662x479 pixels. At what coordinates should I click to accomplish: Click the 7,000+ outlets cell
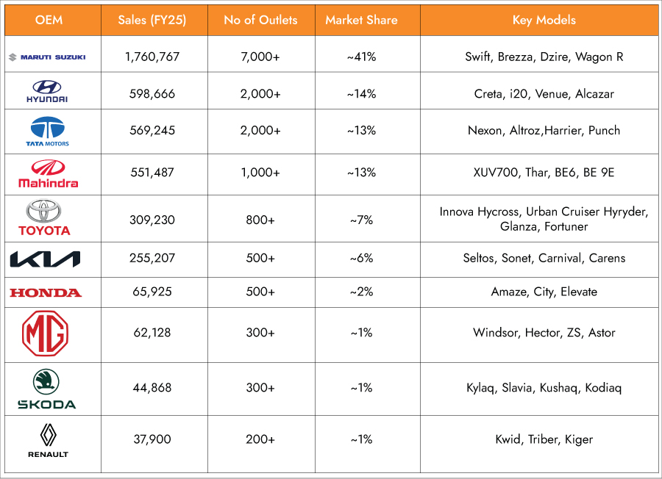tap(263, 57)
